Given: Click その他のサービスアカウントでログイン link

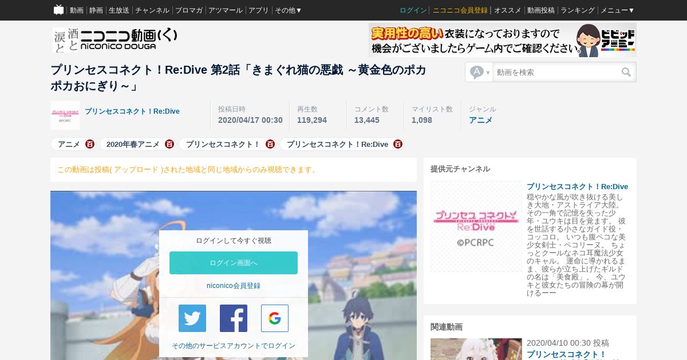Looking at the screenshot, I should click(x=234, y=346).
